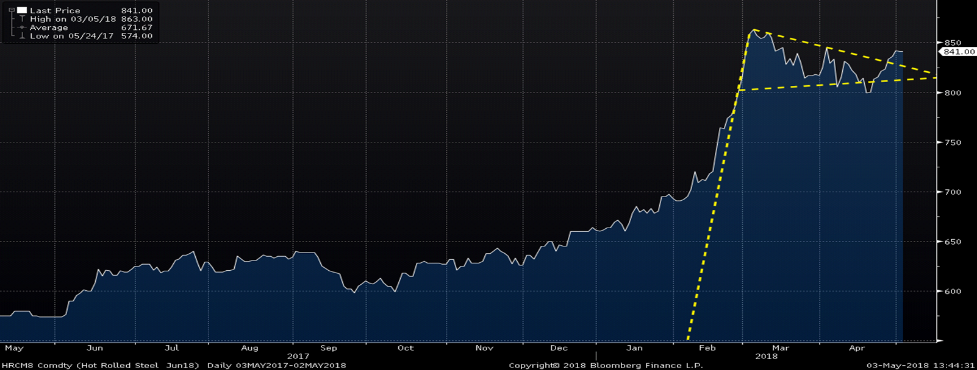Click the High marker icon in legend
Viewport: 977px width, 370px height.
tap(22, 19)
